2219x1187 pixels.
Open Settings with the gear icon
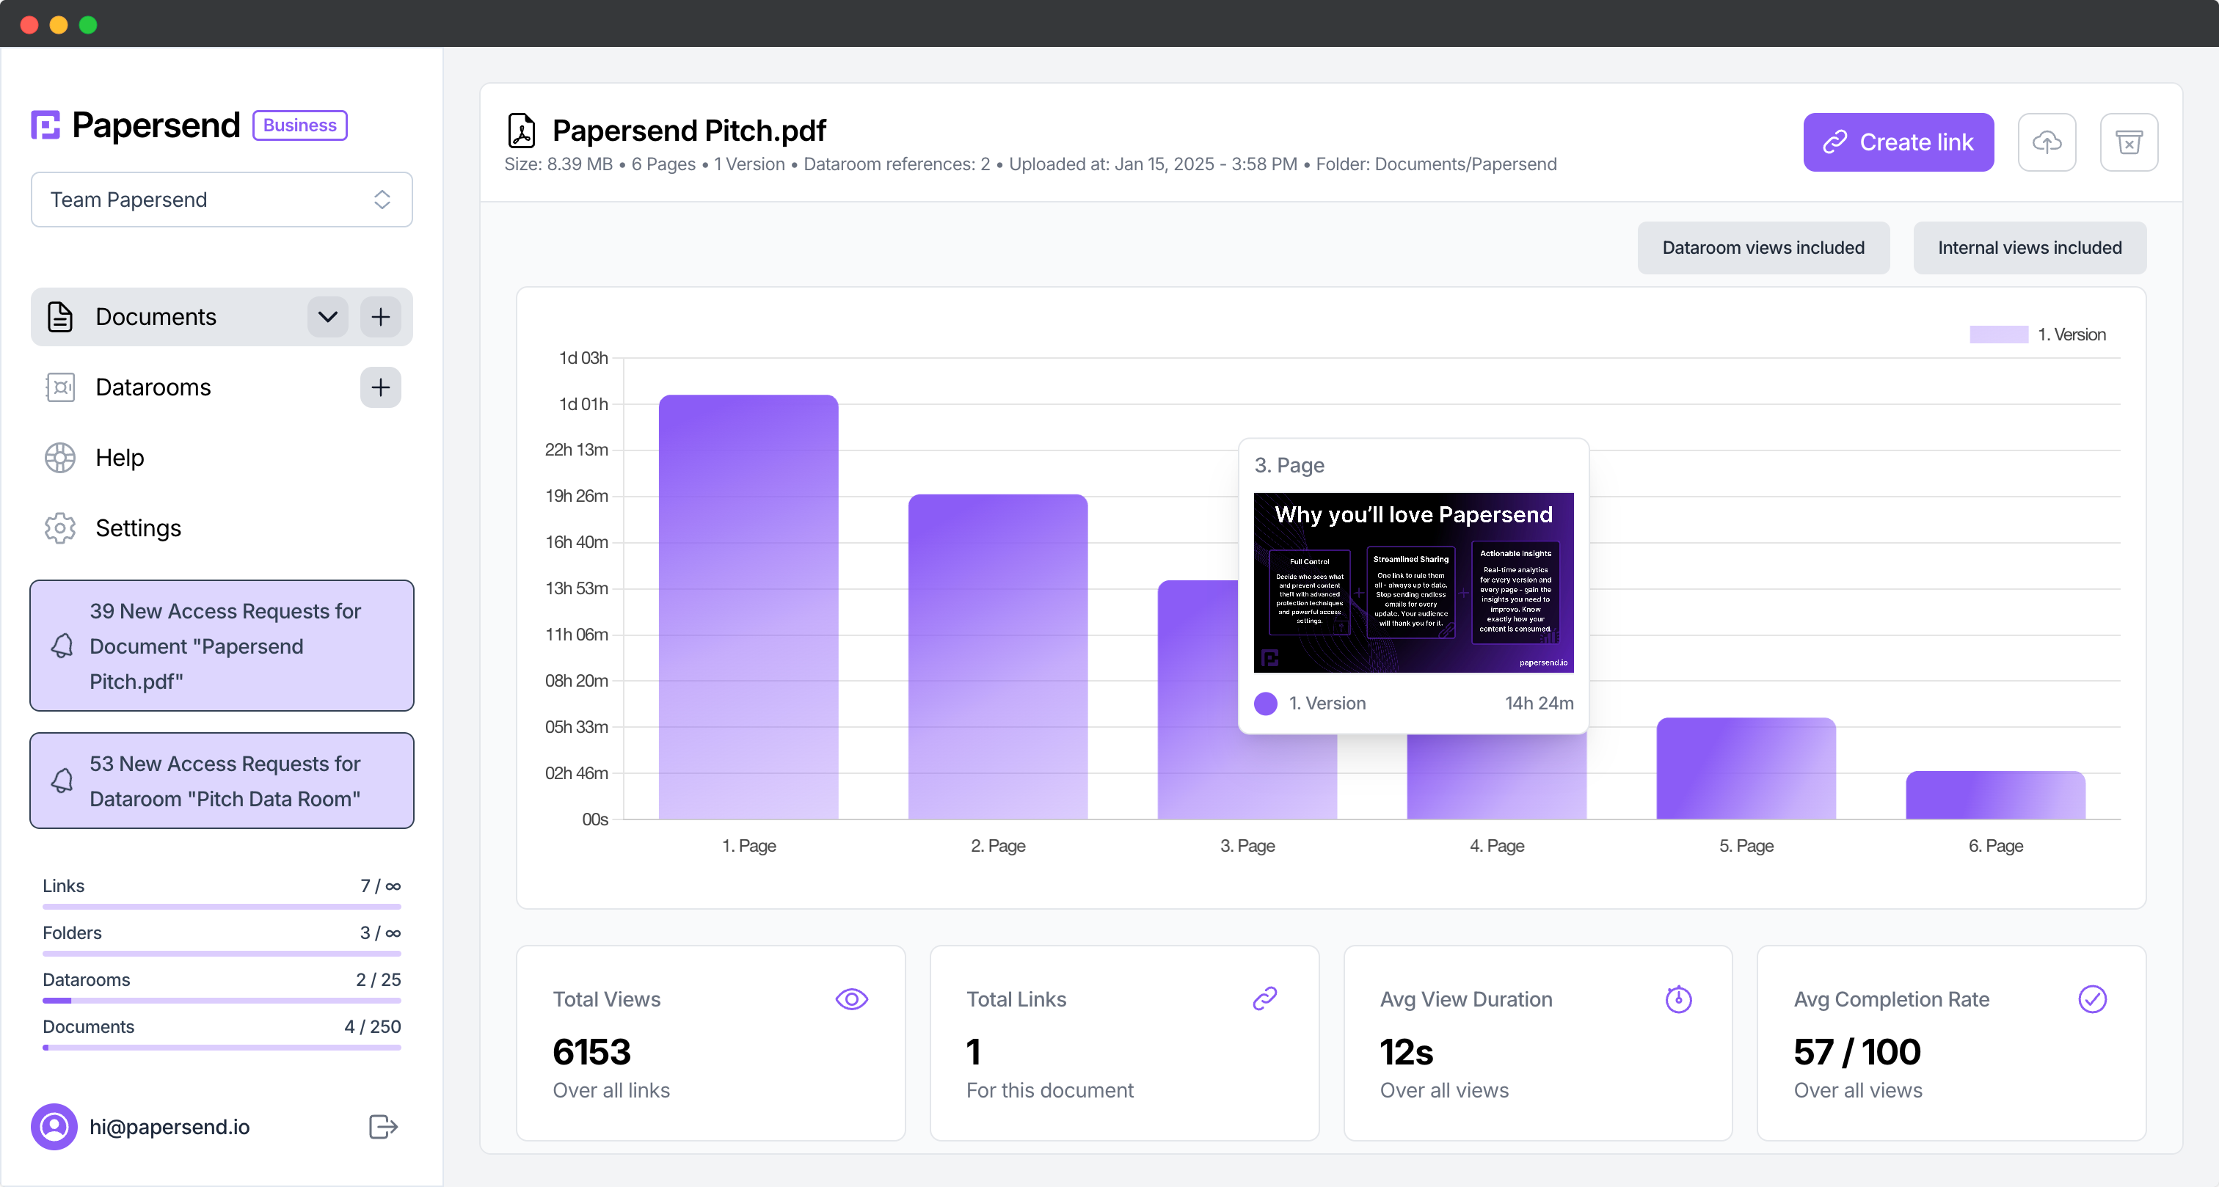pyautogui.click(x=59, y=528)
